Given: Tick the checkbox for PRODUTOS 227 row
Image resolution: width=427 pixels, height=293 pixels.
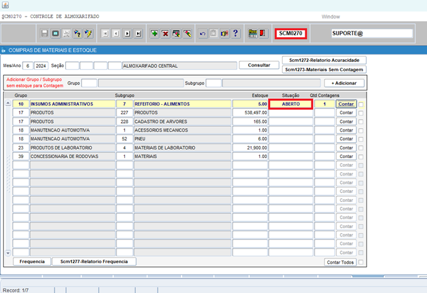Looking at the screenshot, I should pos(361,113).
